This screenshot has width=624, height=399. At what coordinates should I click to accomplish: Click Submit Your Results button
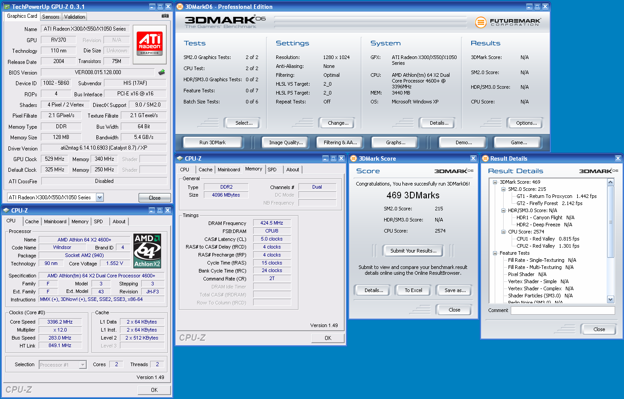pos(413,251)
